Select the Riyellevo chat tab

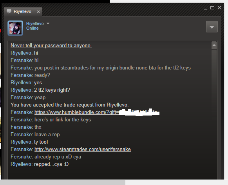23,12
